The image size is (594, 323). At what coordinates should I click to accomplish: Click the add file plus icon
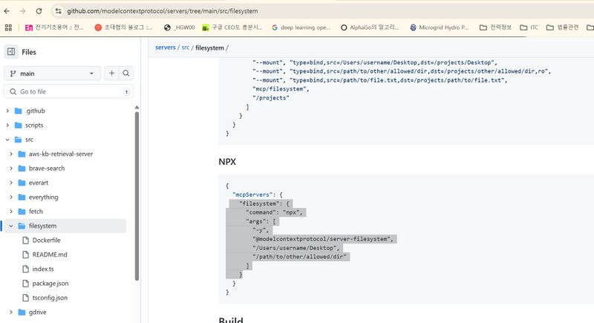coord(111,74)
